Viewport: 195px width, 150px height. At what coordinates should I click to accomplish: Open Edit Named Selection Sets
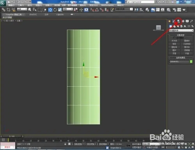[112, 10]
